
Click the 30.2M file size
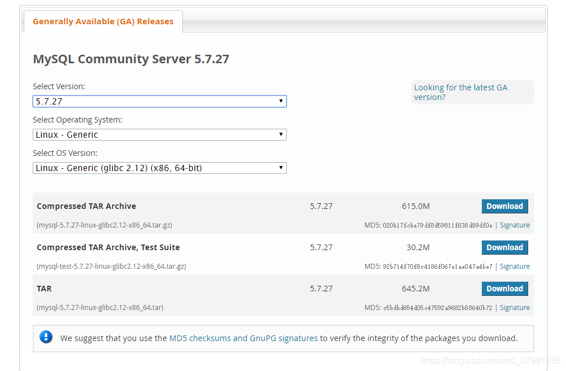click(418, 247)
